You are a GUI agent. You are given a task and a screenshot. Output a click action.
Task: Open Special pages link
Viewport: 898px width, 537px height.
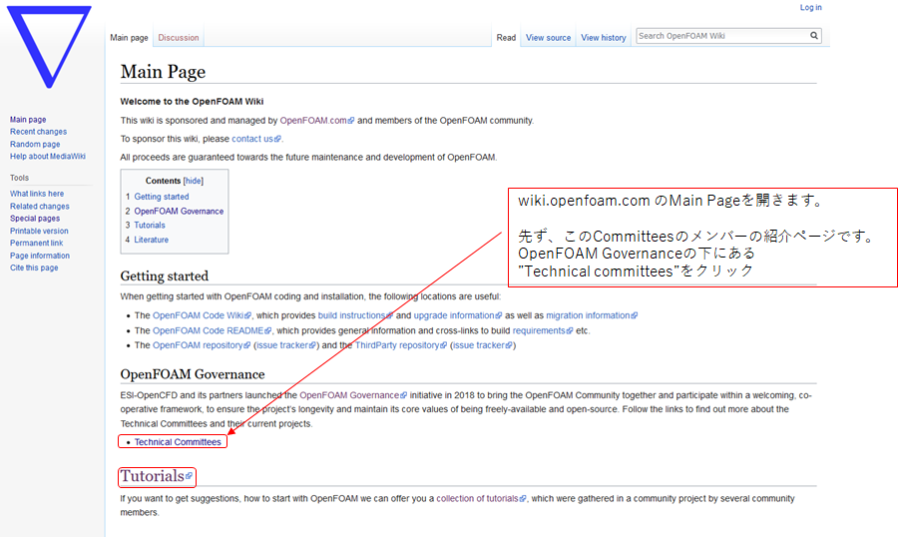coord(34,219)
